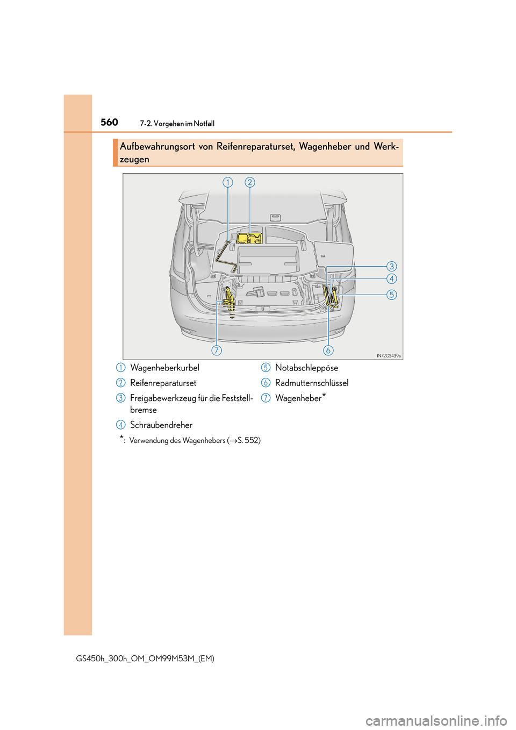Click the yellow tools at the trunk's right side

pyautogui.click(x=331, y=297)
